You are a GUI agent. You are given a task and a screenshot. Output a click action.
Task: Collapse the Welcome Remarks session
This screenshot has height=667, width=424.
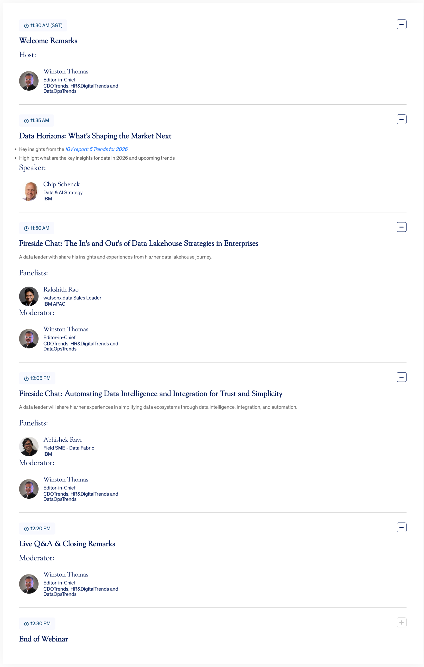401,24
